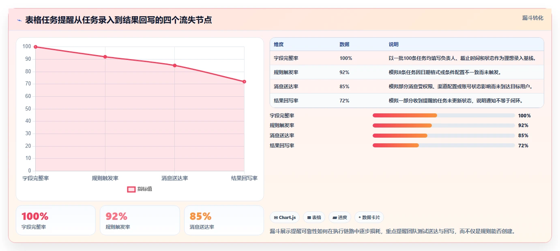Click the 消息送达率 x-axis label
Screen dimensions: 560x251
coord(175,178)
